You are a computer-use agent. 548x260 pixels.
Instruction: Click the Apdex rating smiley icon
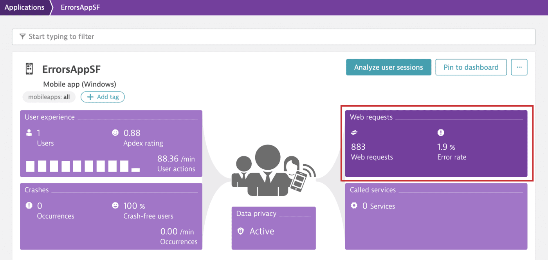(x=115, y=133)
